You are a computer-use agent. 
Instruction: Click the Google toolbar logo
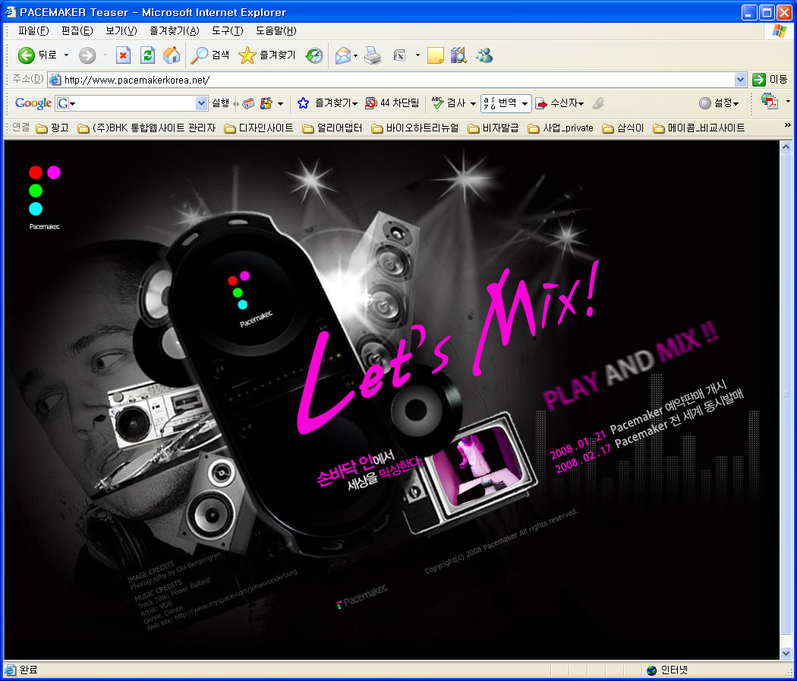[x=33, y=103]
